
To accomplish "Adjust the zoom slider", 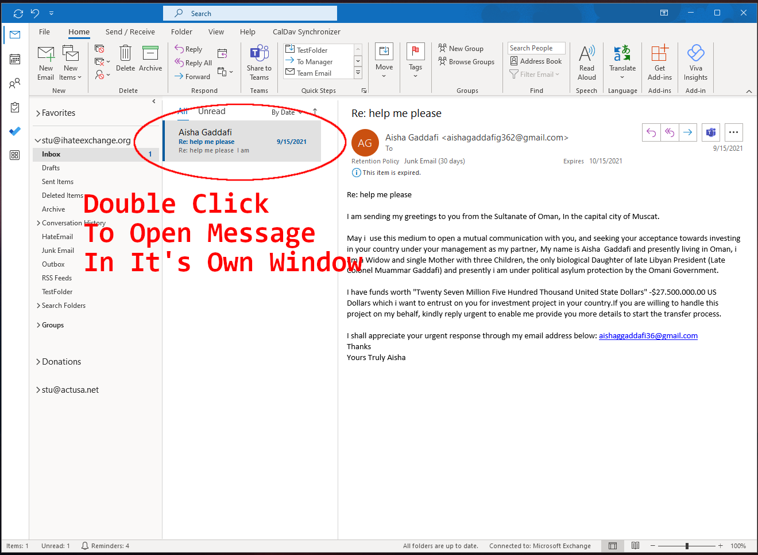I will point(687,545).
